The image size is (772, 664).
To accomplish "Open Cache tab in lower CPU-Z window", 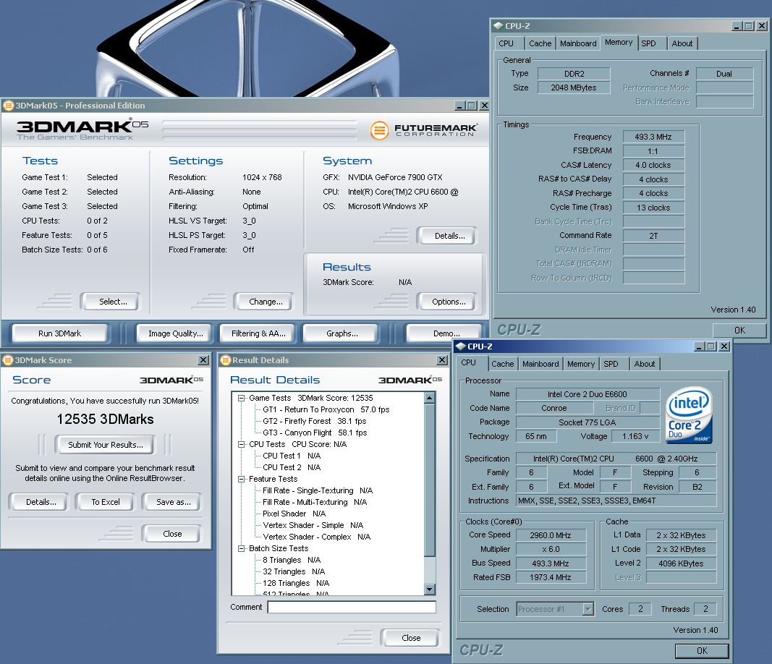I will [502, 364].
